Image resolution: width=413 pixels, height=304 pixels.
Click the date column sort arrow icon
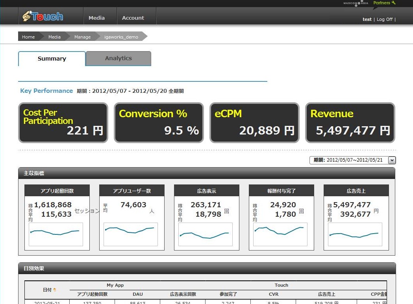(55, 290)
